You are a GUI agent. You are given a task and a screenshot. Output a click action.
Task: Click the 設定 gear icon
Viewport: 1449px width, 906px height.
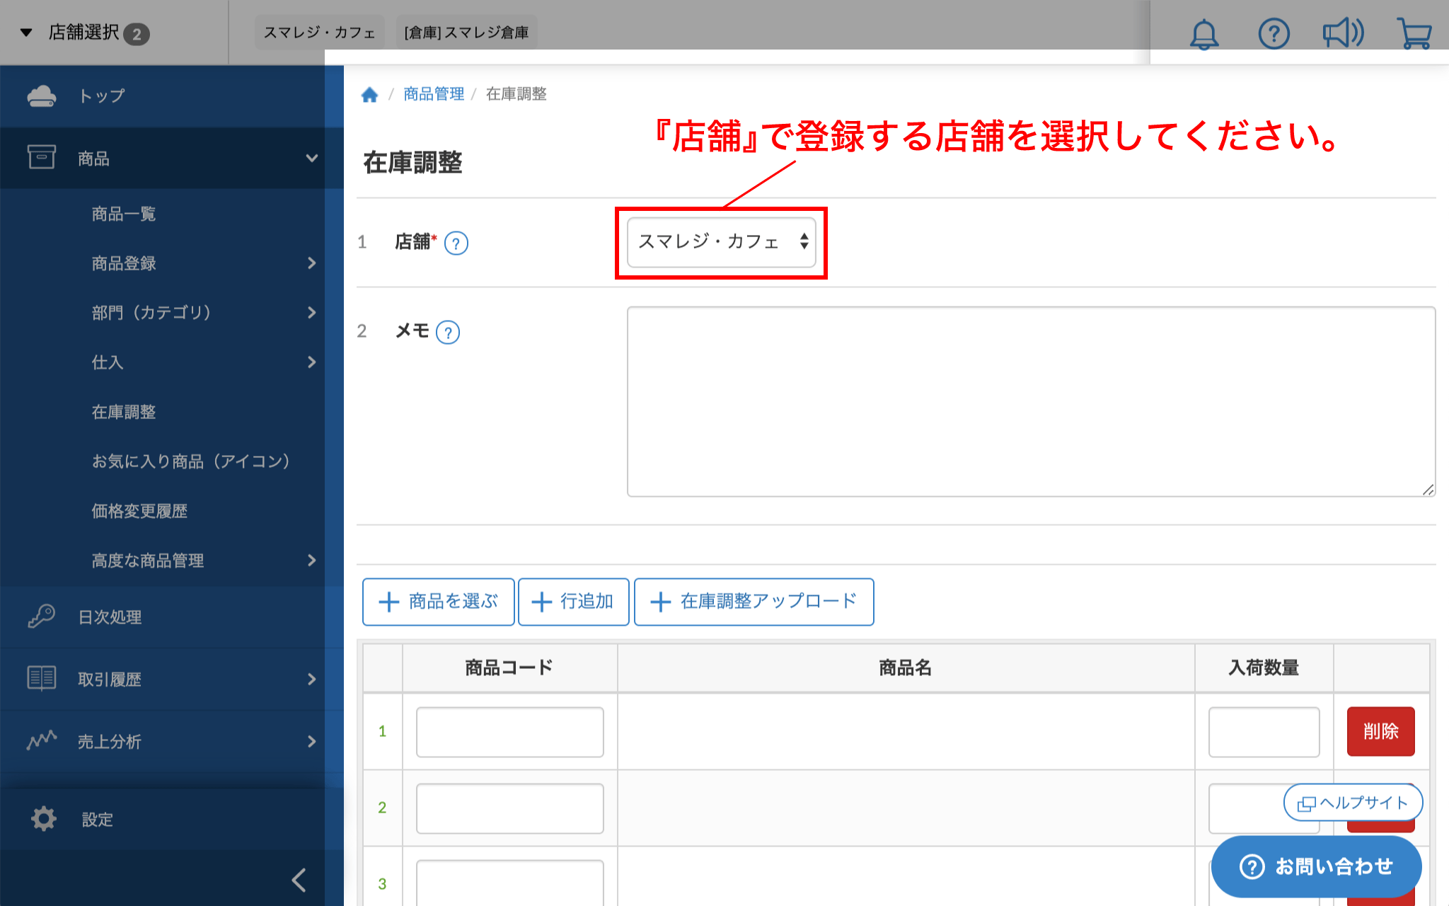pyautogui.click(x=43, y=818)
